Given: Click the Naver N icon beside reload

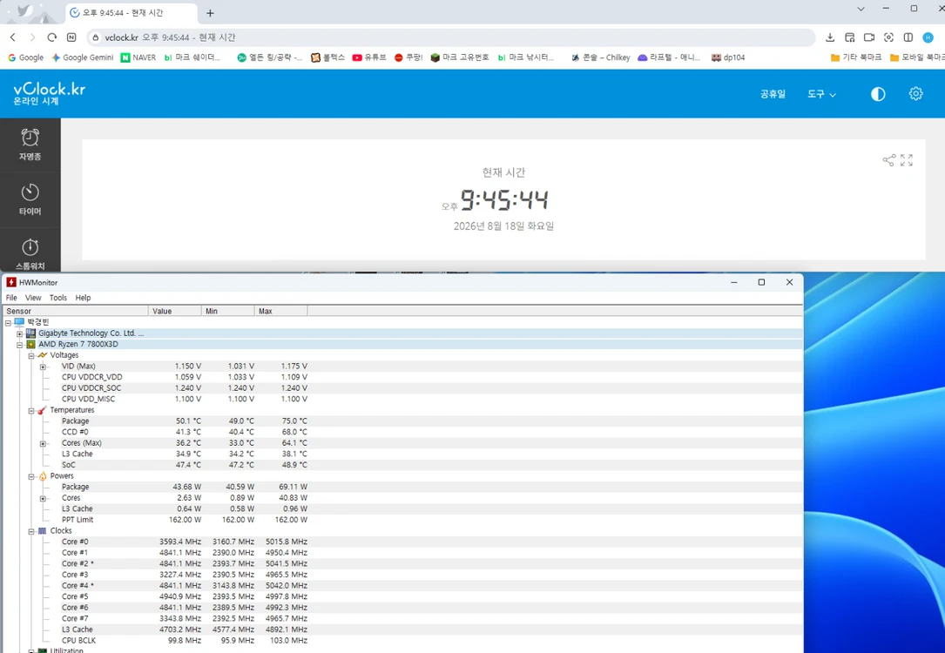Looking at the screenshot, I should point(71,37).
